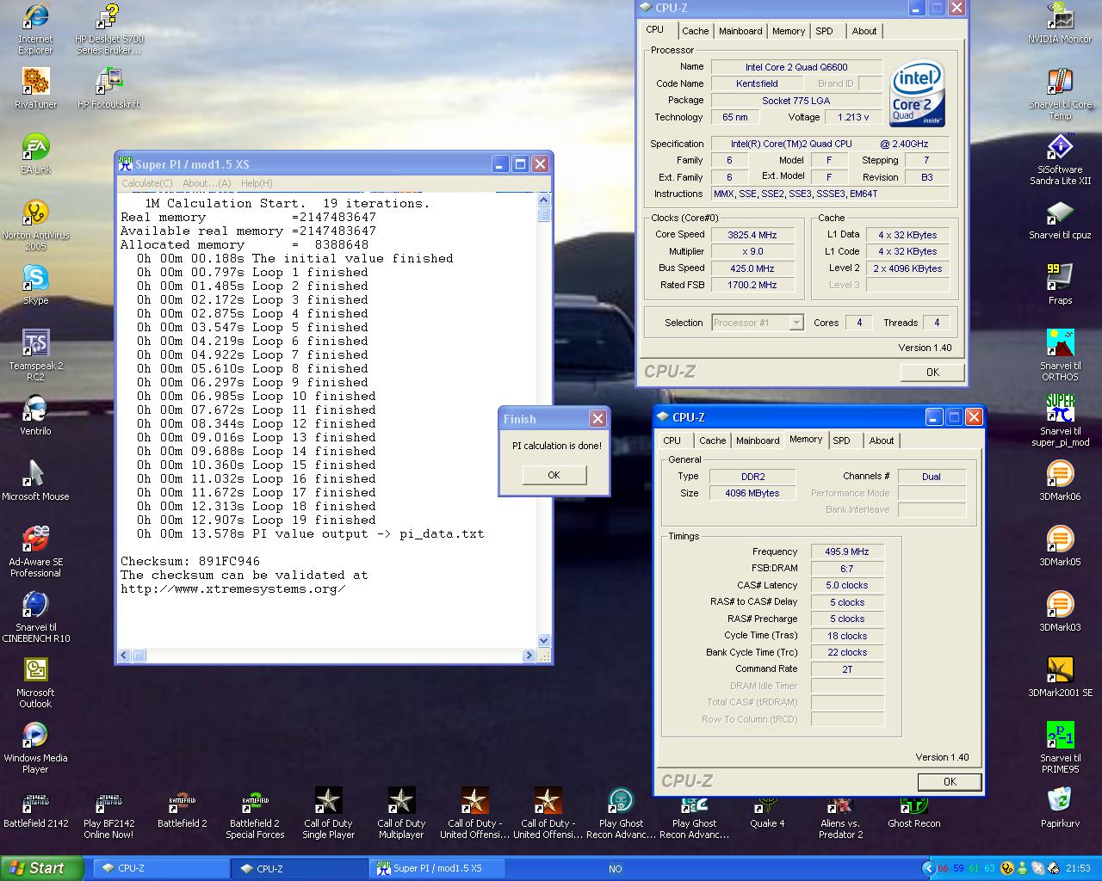Open About tab in upper CPU-Z

tap(864, 31)
